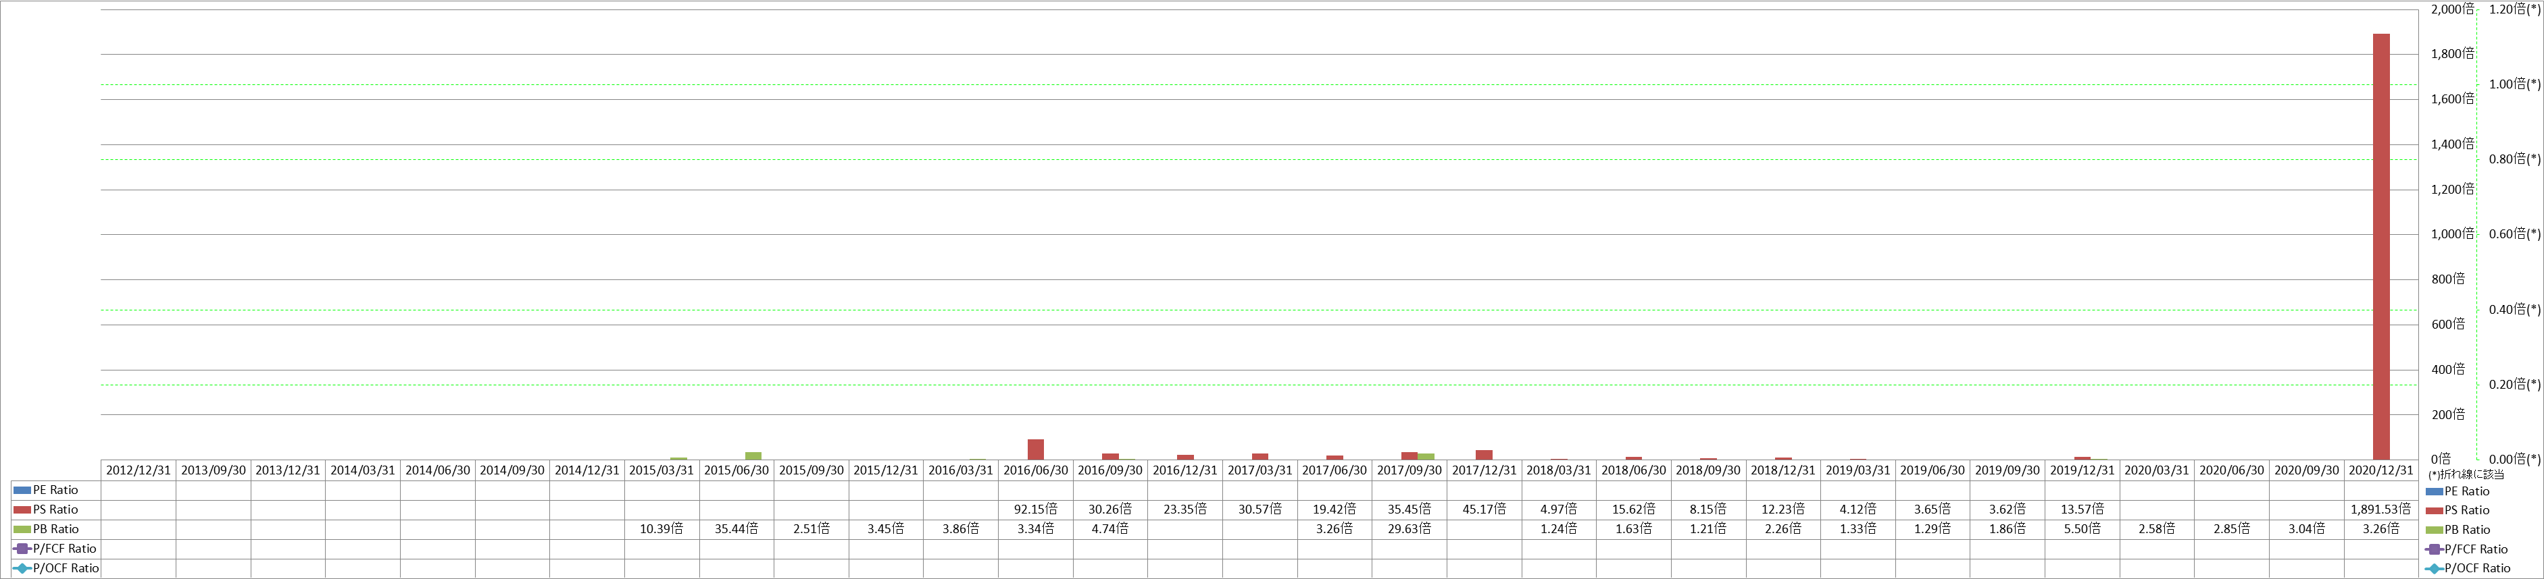Click the 1,000倍 axis label
Screen dimensions: 2544x579
click(x=2452, y=233)
